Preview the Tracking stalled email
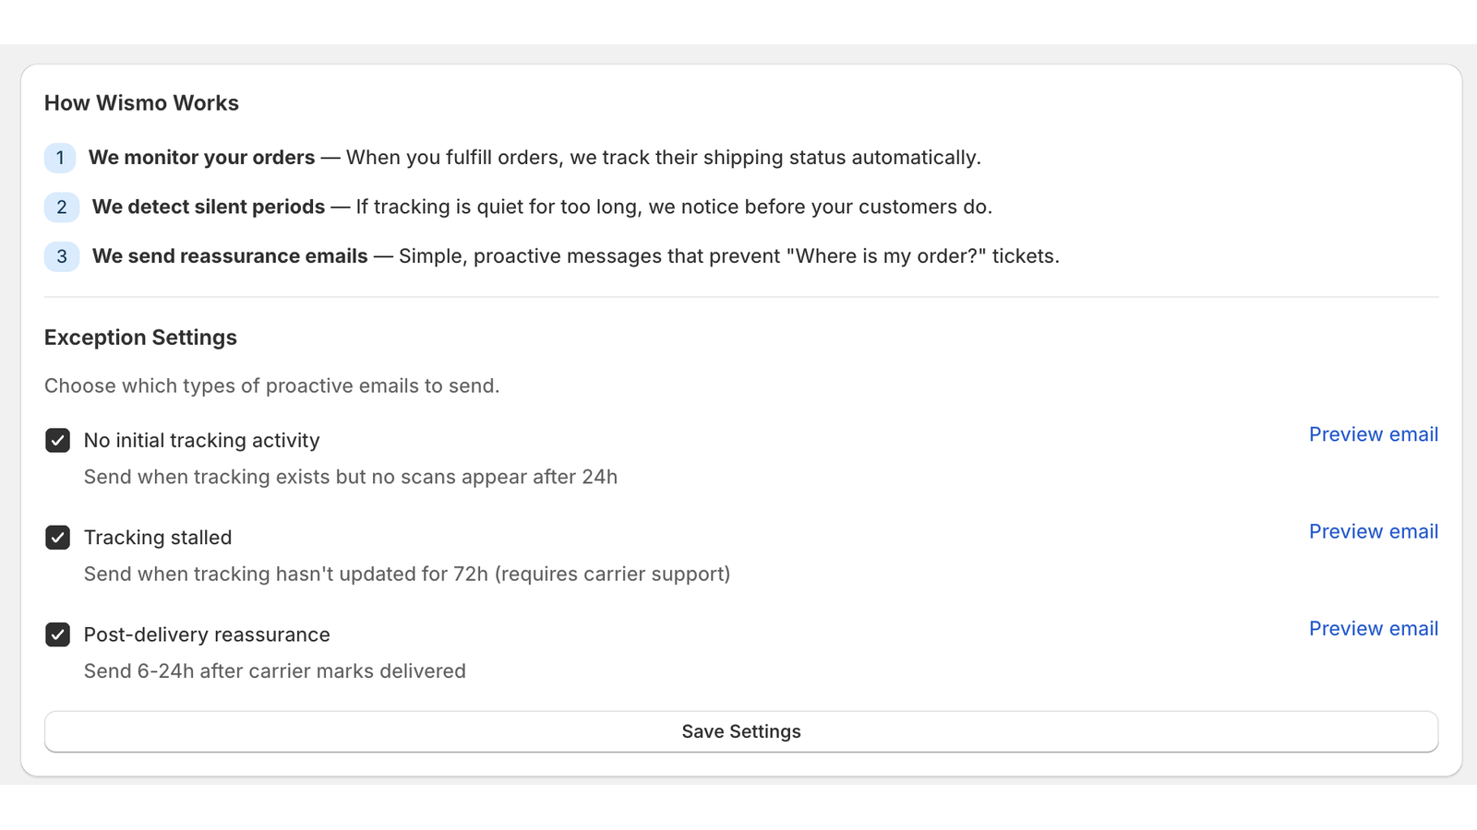Image resolution: width=1477 pixels, height=830 pixels. (1373, 531)
